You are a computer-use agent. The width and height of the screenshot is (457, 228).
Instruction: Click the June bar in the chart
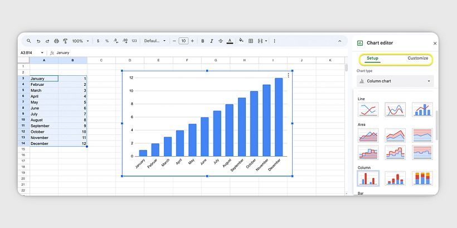pyautogui.click(x=205, y=137)
